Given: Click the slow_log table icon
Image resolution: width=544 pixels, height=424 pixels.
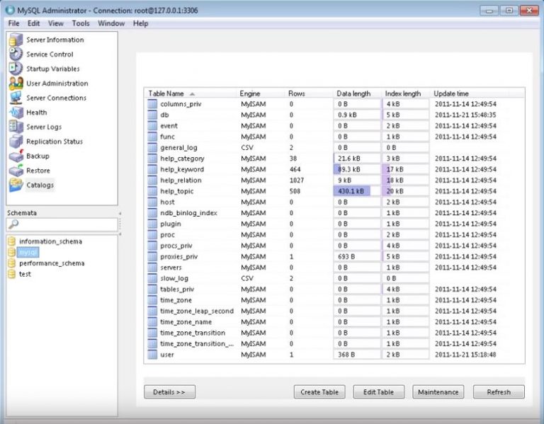Looking at the screenshot, I should [152, 278].
